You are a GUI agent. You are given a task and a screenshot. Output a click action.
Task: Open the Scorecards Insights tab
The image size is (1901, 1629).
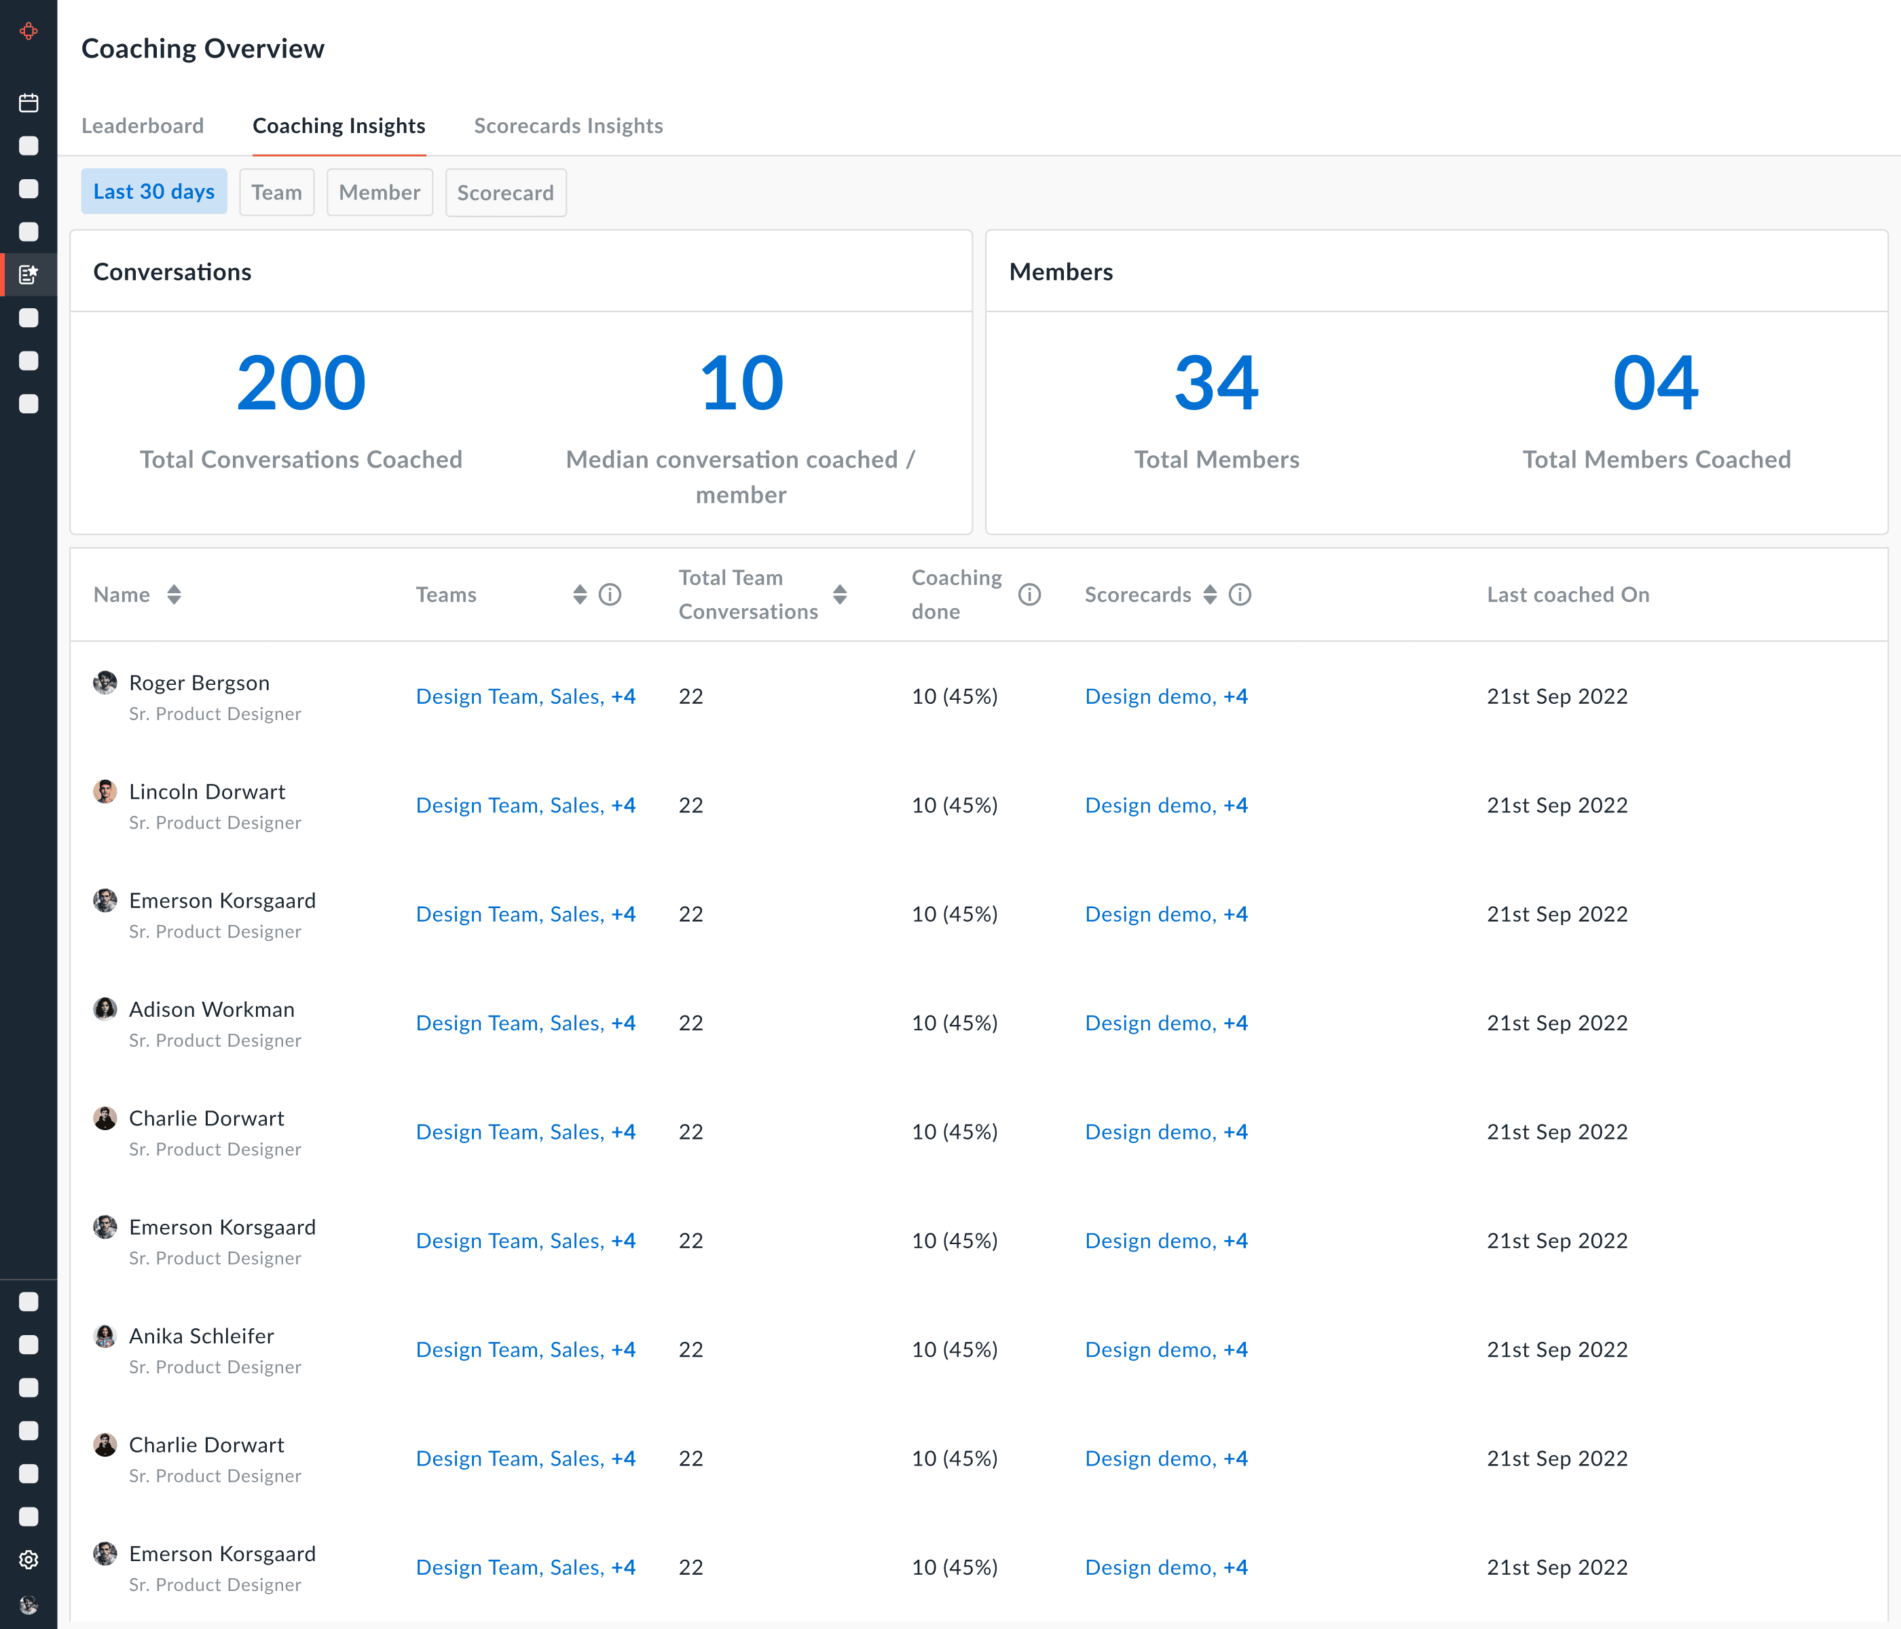pos(568,126)
